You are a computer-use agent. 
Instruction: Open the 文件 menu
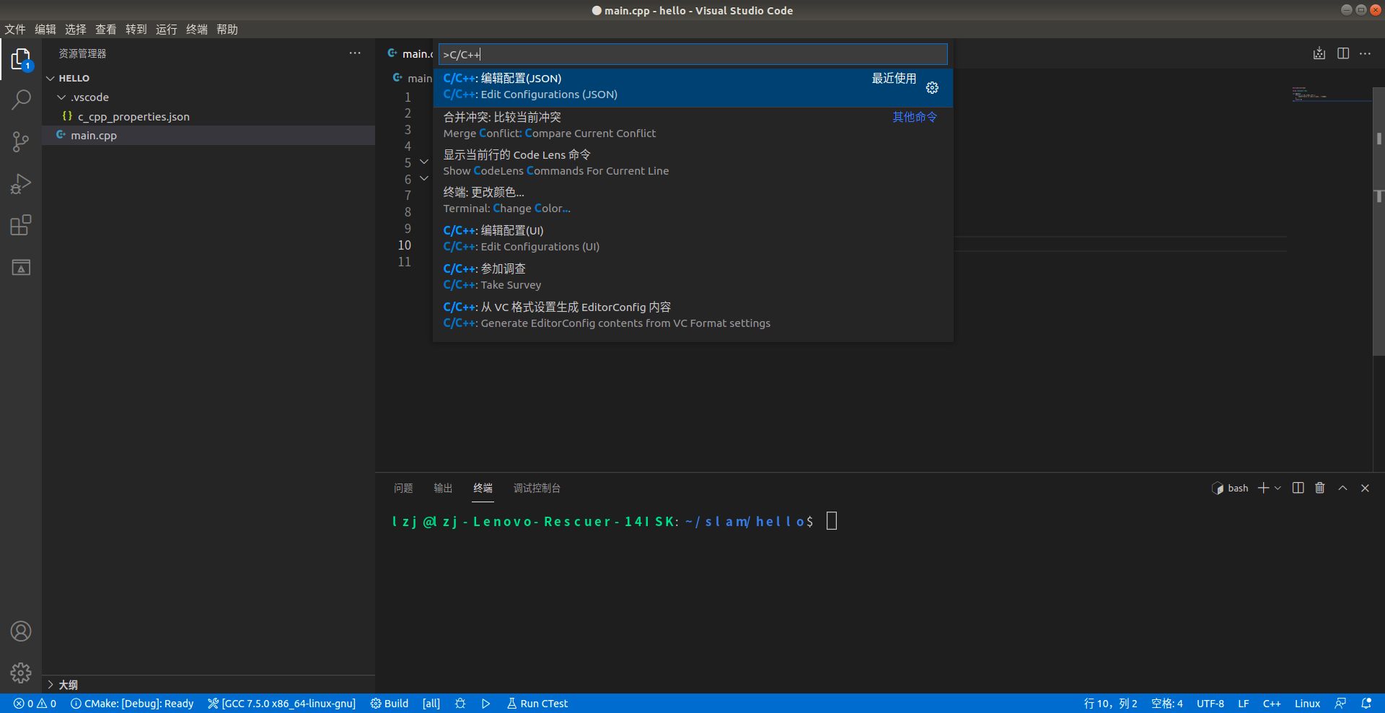point(15,30)
